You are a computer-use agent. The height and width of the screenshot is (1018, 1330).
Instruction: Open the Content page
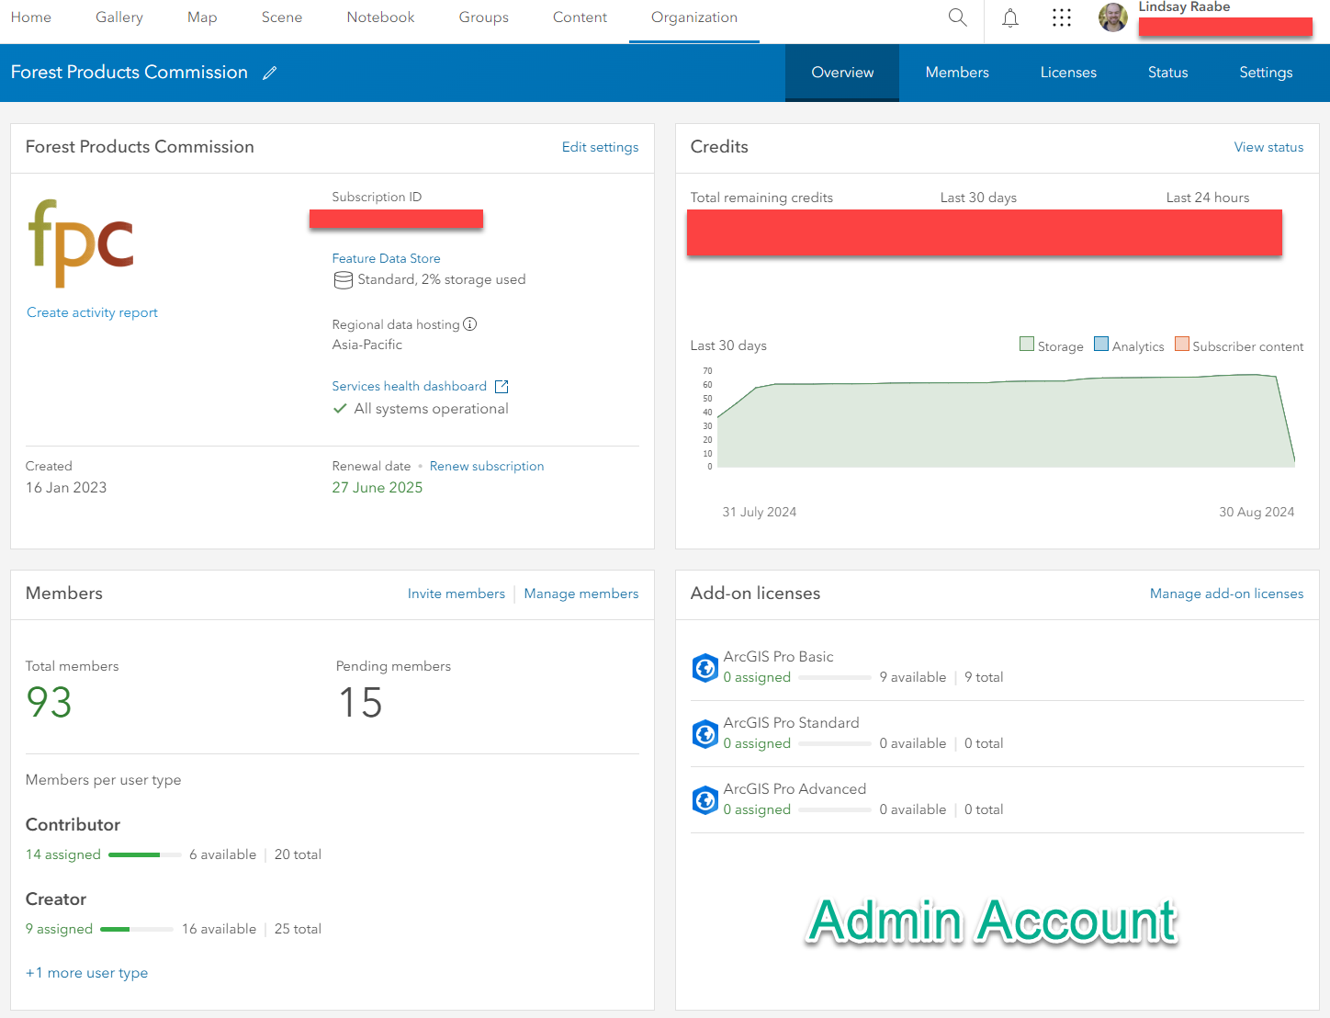click(580, 17)
